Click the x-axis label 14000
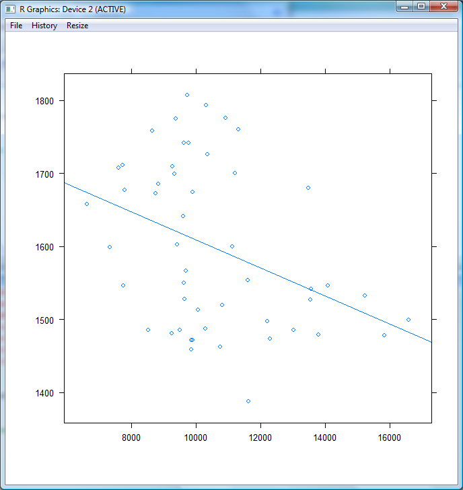Viewport: 463px width, 490px height. pyautogui.click(x=325, y=438)
